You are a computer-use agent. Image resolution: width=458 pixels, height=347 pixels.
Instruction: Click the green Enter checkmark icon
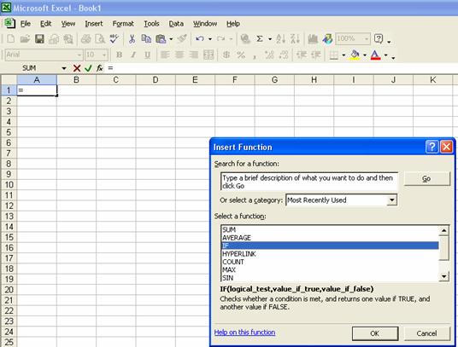(x=88, y=68)
